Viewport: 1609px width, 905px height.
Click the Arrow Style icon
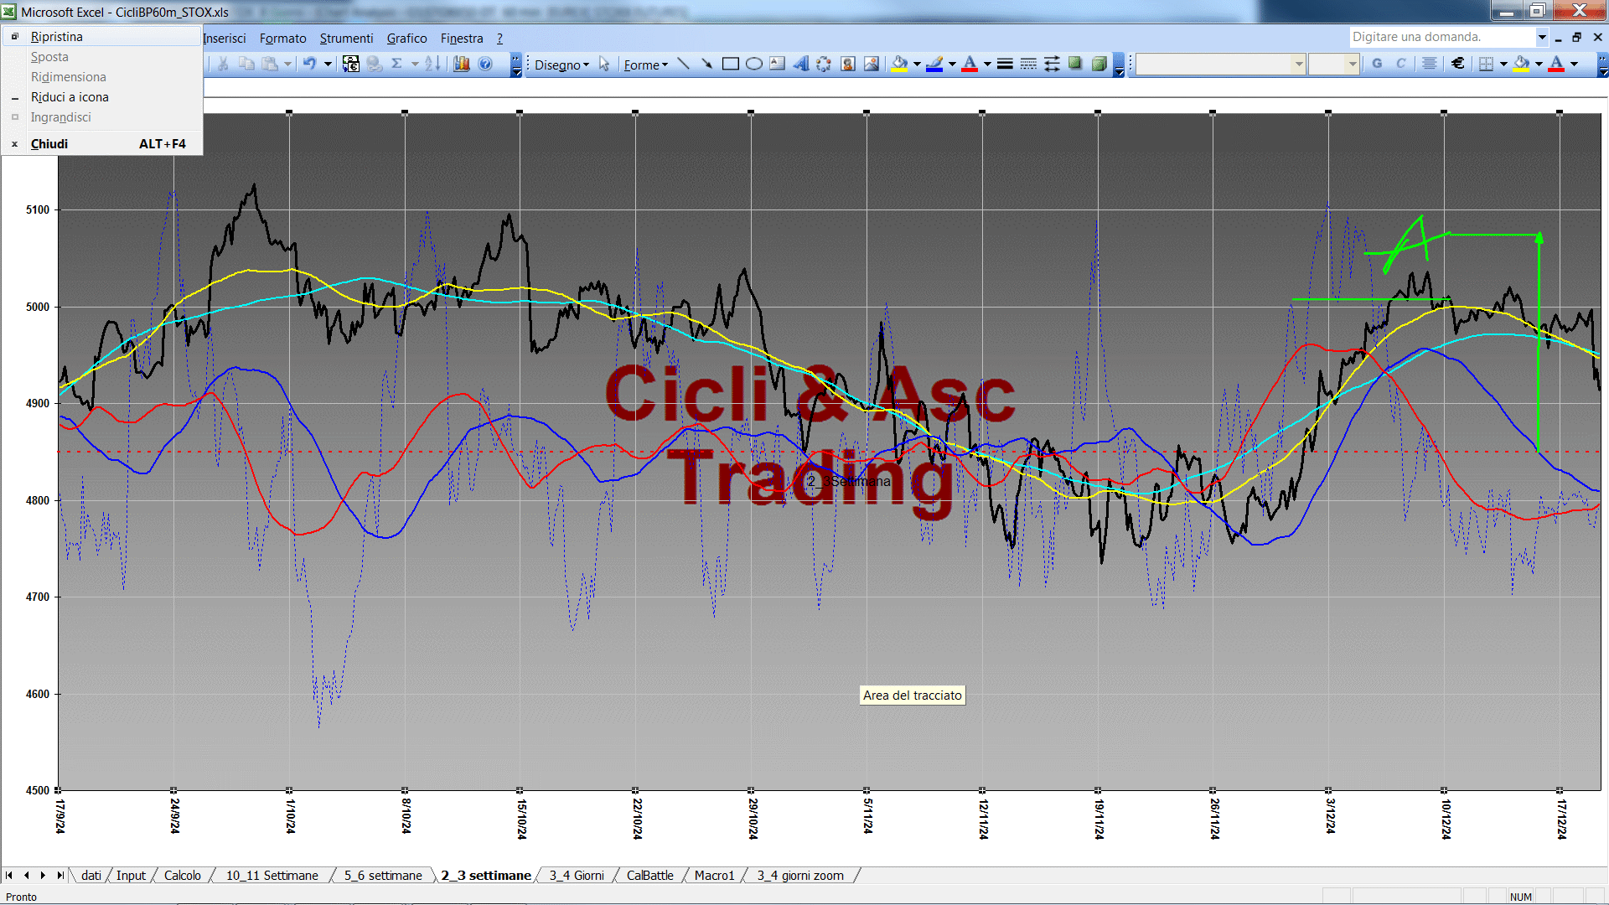pos(1052,64)
